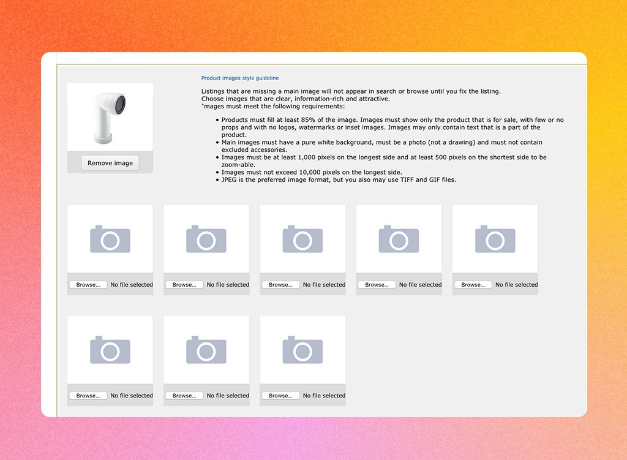This screenshot has width=627, height=460.
Task: Click Browse under fifth slot, top row
Action: tap(473, 285)
